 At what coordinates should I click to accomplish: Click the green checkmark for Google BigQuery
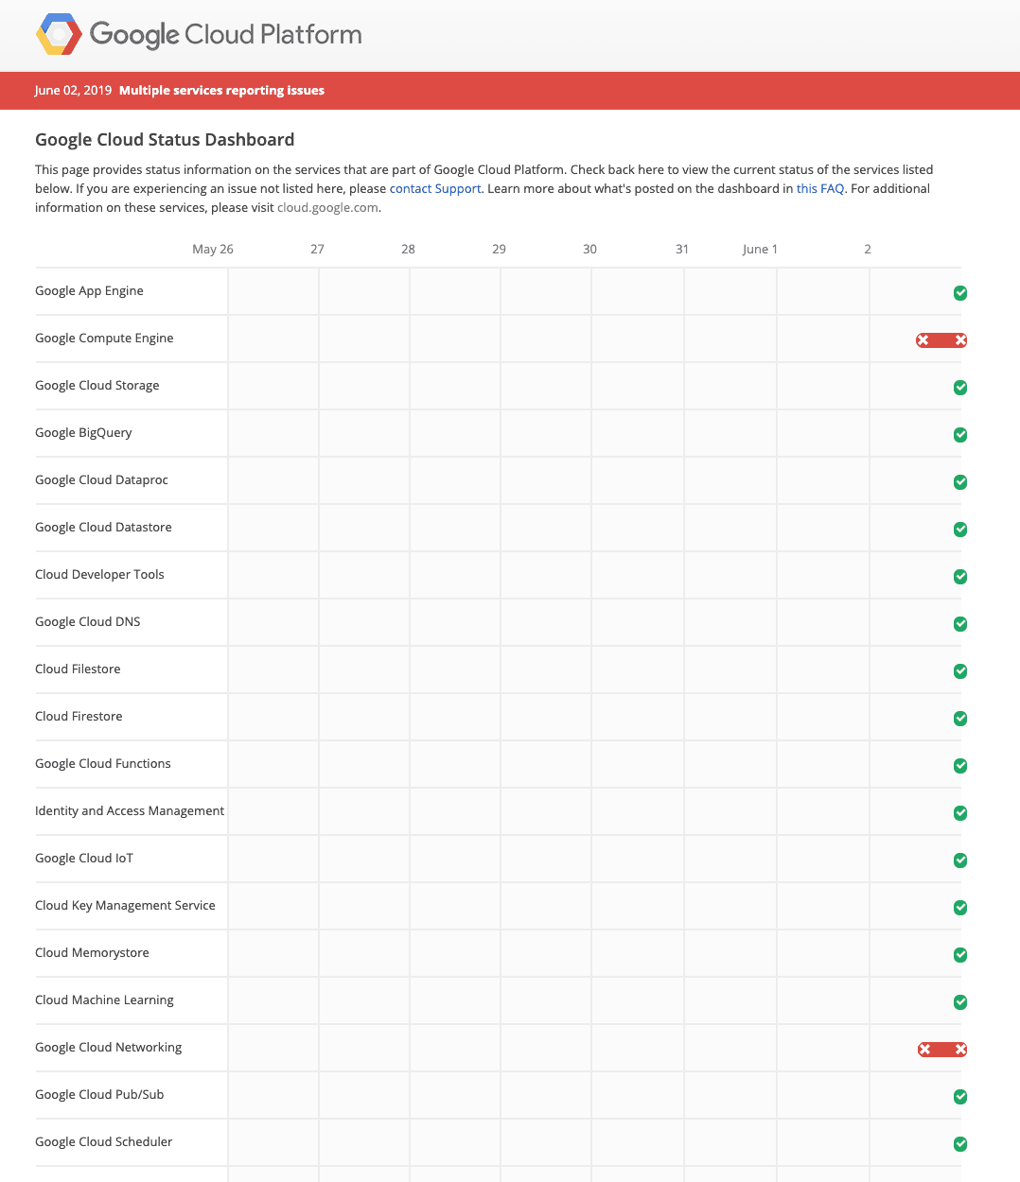click(959, 435)
